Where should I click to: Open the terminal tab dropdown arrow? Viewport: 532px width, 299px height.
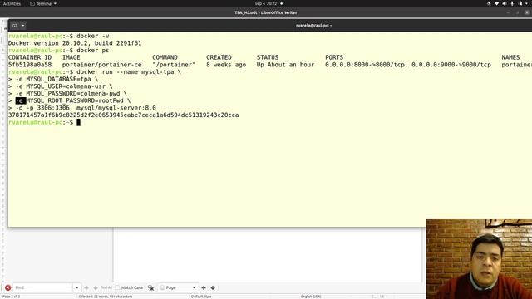tap(22, 26)
